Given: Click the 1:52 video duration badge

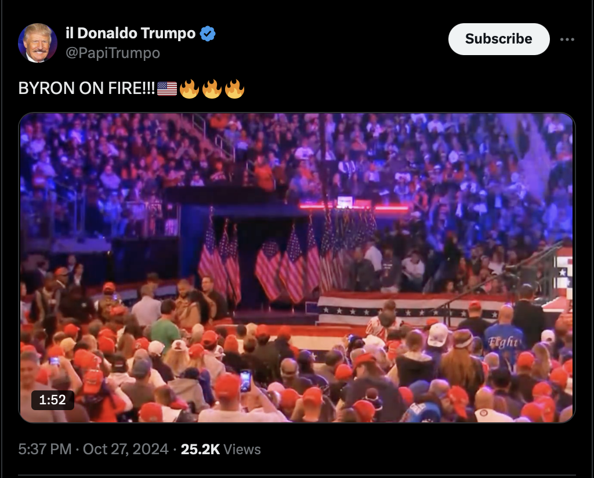Looking at the screenshot, I should 53,400.
